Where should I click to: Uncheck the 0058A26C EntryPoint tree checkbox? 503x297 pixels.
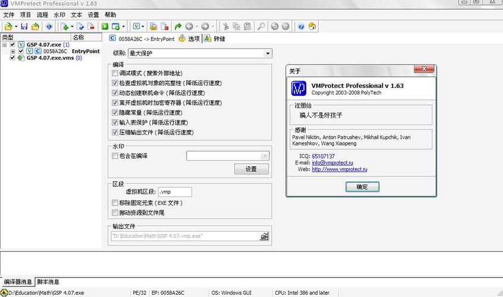point(21,51)
